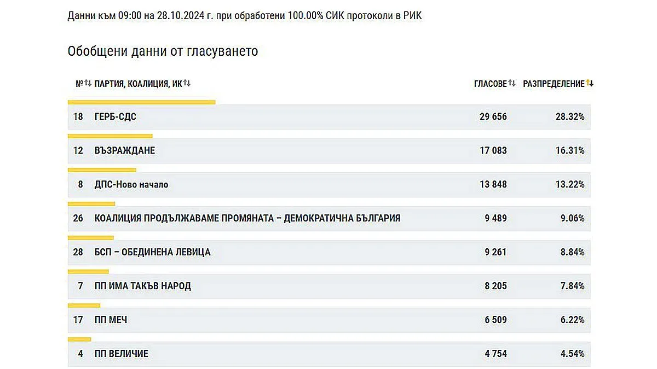657x369 pixels.
Task: Click the 29 656 vote count
Action: (493, 116)
